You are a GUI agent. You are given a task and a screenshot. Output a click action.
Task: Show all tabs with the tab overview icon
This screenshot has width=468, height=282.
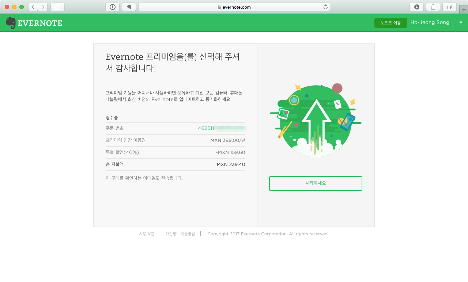pos(449,7)
